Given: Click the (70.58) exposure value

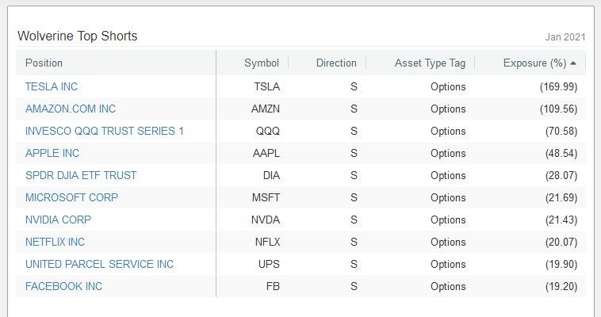Looking at the screenshot, I should 561,131.
